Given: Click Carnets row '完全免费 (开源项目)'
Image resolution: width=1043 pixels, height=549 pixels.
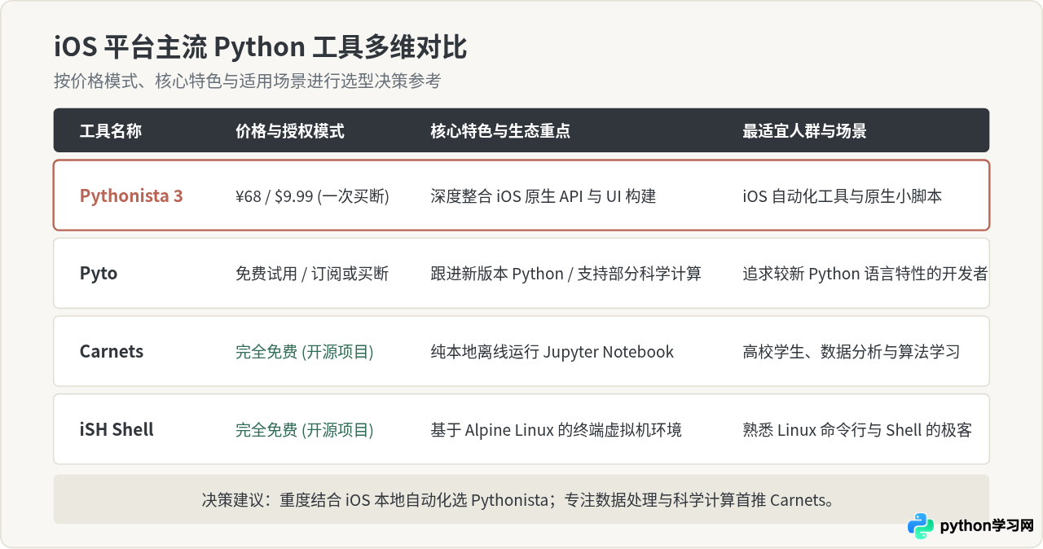Looking at the screenshot, I should (305, 352).
